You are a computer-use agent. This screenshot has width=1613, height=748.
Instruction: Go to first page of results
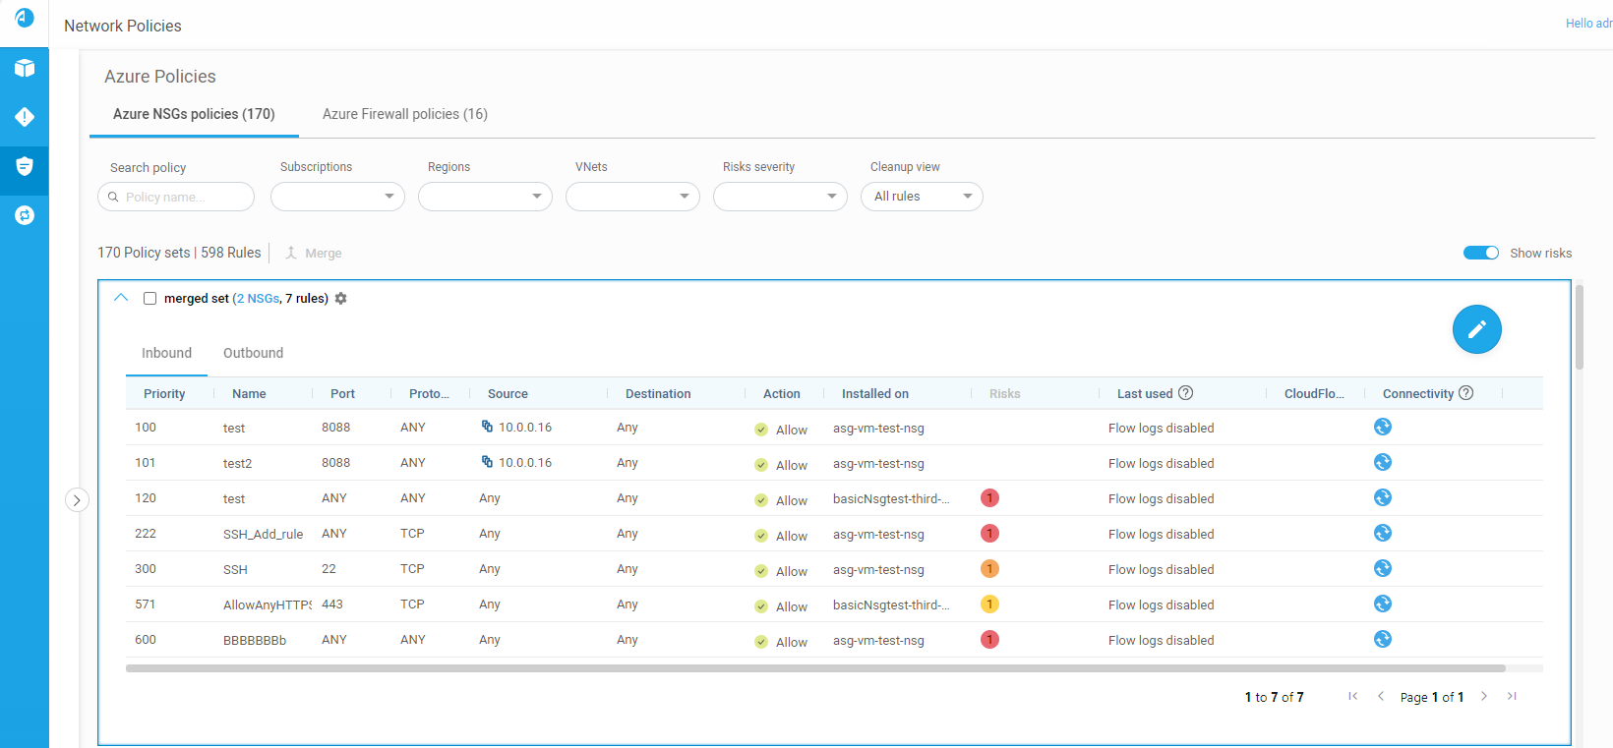click(1353, 696)
